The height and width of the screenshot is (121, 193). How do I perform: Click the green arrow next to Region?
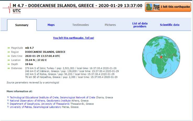pyautogui.click(x=9, y=52)
